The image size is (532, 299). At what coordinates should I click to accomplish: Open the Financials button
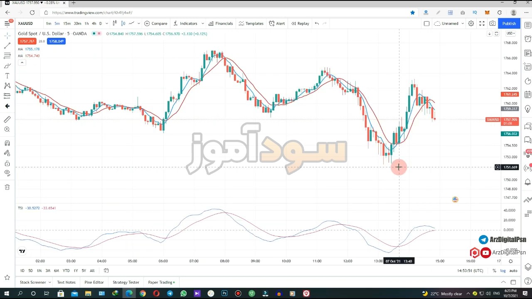[x=221, y=24]
